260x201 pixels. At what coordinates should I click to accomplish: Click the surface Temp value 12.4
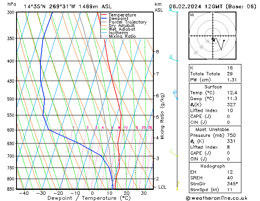point(232,93)
